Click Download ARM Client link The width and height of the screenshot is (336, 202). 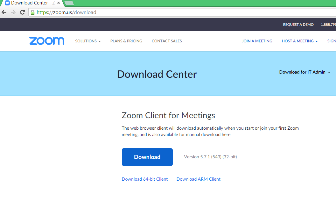pyautogui.click(x=199, y=179)
